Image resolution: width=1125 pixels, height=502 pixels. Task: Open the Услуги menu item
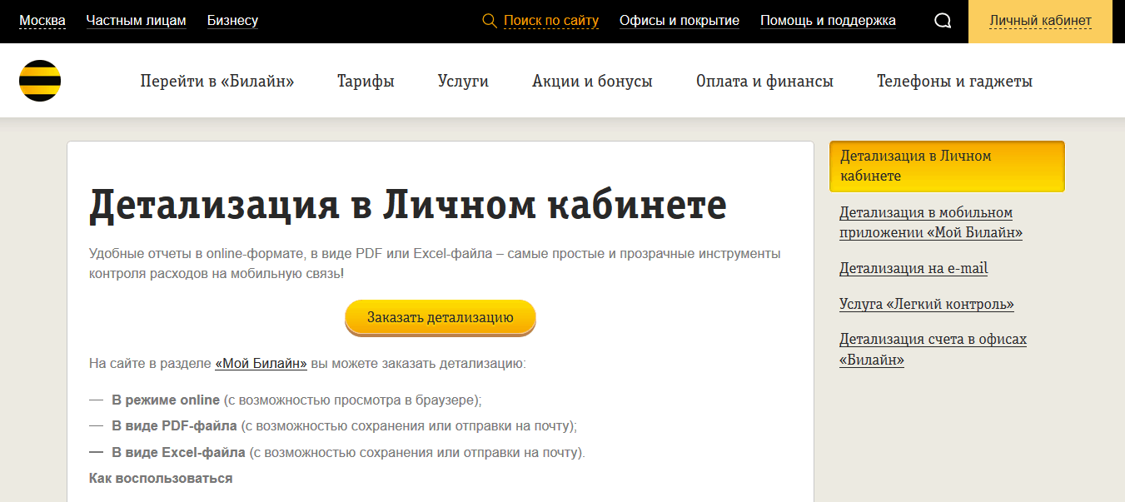[463, 82]
